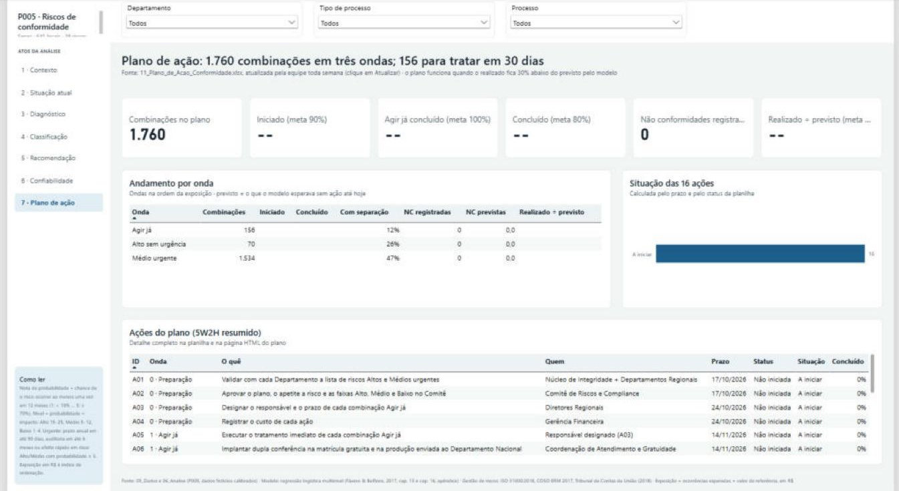The image size is (899, 491).
Task: Sort by Realizado ÷ previsto column header
Action: pos(551,212)
